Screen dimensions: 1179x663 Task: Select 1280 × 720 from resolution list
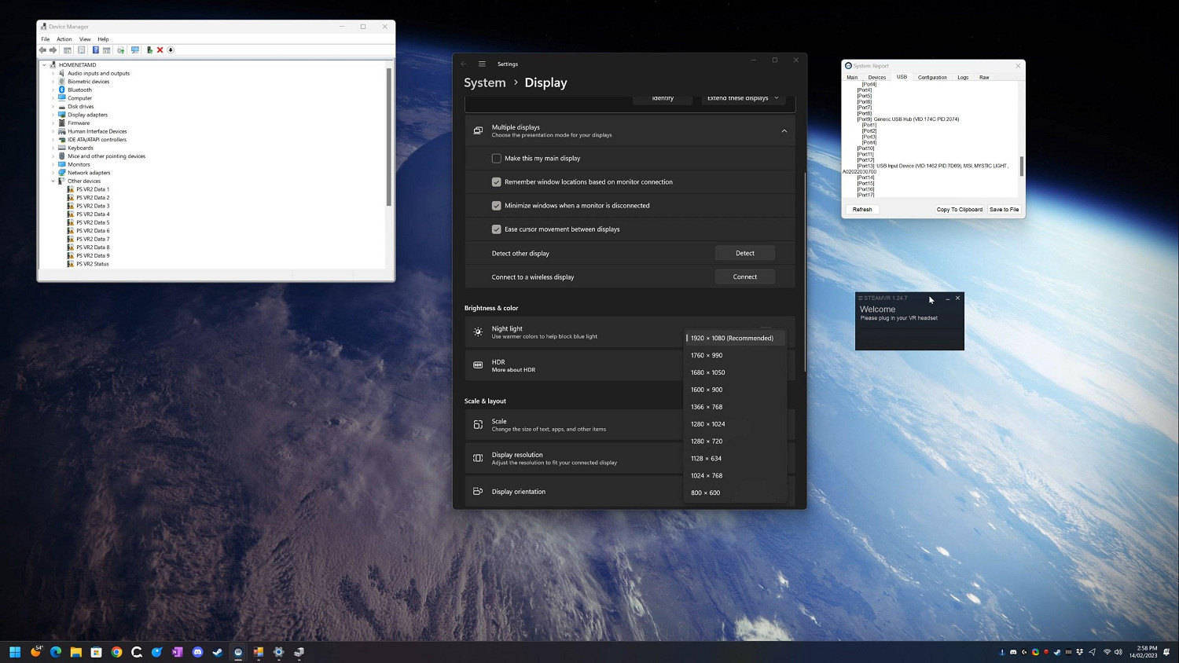(x=707, y=441)
